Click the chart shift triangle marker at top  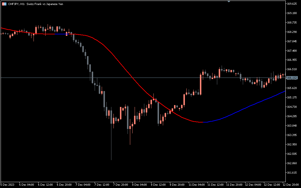[x=229, y=1]
